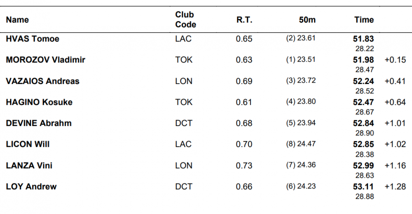The image size is (412, 214).
Task: Click the (1) 23.51 split time
Action: tap(301, 60)
